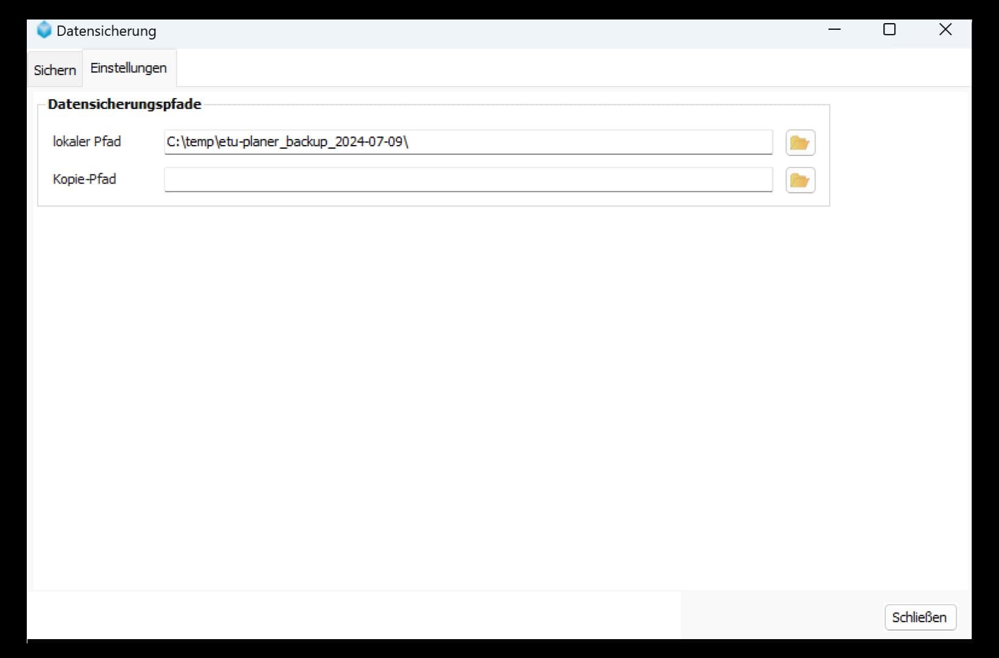This screenshot has width=999, height=658.
Task: Click empty title bar space beside window title
Action: tap(487, 30)
